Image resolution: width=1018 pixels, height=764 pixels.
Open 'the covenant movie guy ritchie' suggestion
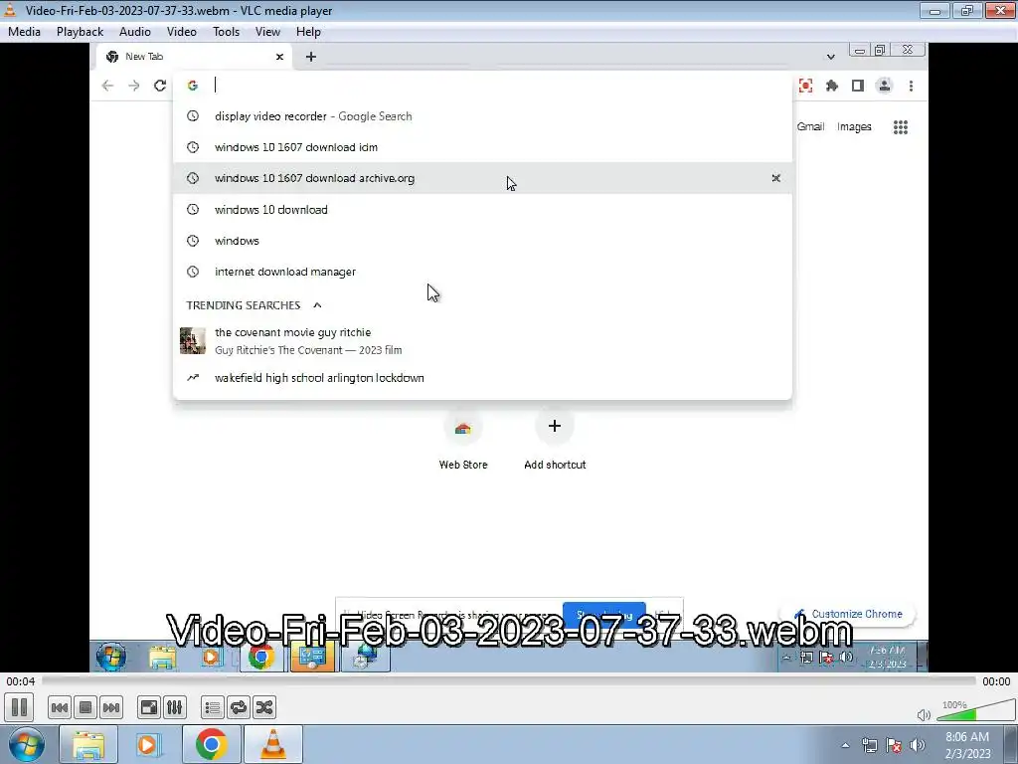[482, 341]
